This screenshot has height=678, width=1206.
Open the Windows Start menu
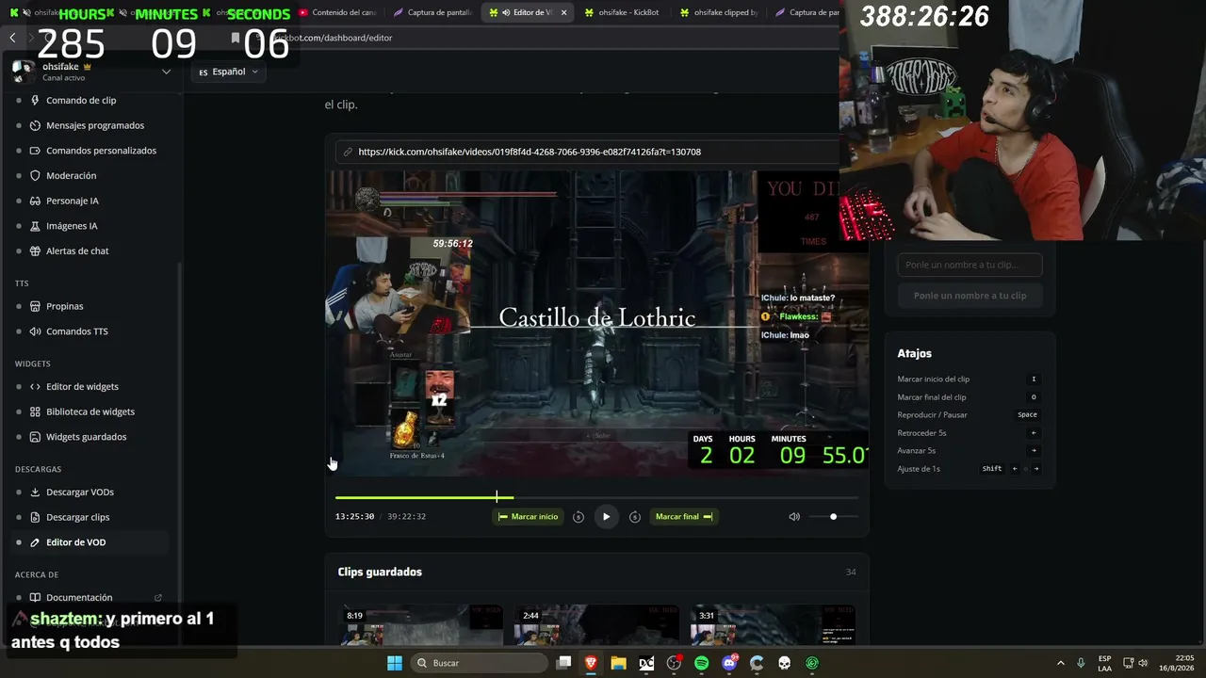click(395, 663)
